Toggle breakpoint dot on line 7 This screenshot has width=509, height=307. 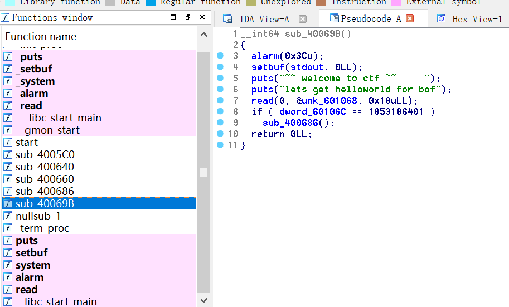[220, 100]
